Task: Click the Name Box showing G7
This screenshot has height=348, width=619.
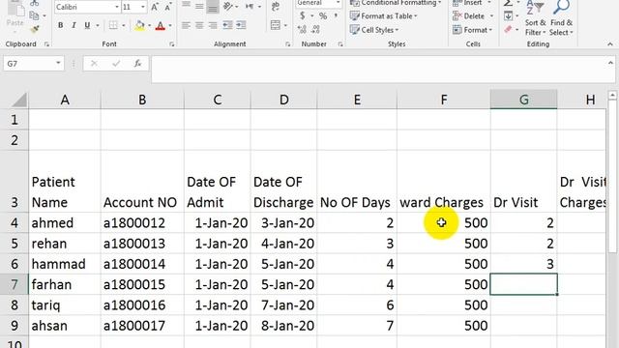Action: [x=33, y=64]
